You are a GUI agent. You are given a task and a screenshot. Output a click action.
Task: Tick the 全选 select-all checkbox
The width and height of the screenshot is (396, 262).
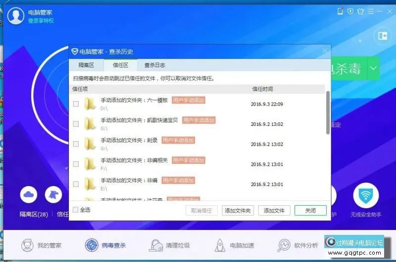point(75,210)
